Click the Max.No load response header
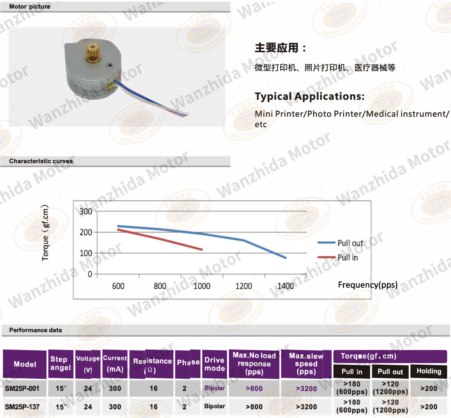 (254, 364)
